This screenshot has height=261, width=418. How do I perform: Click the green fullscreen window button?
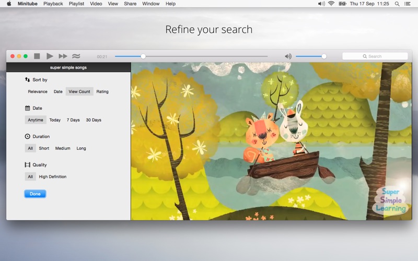(x=26, y=56)
